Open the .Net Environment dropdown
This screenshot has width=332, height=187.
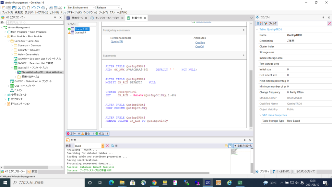(94, 8)
